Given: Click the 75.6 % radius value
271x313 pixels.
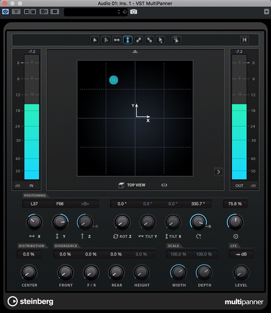Looking at the screenshot, I should click(x=235, y=204).
